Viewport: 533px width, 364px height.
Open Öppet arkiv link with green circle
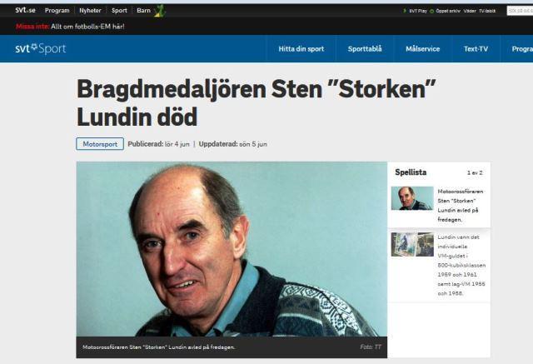tap(445, 11)
